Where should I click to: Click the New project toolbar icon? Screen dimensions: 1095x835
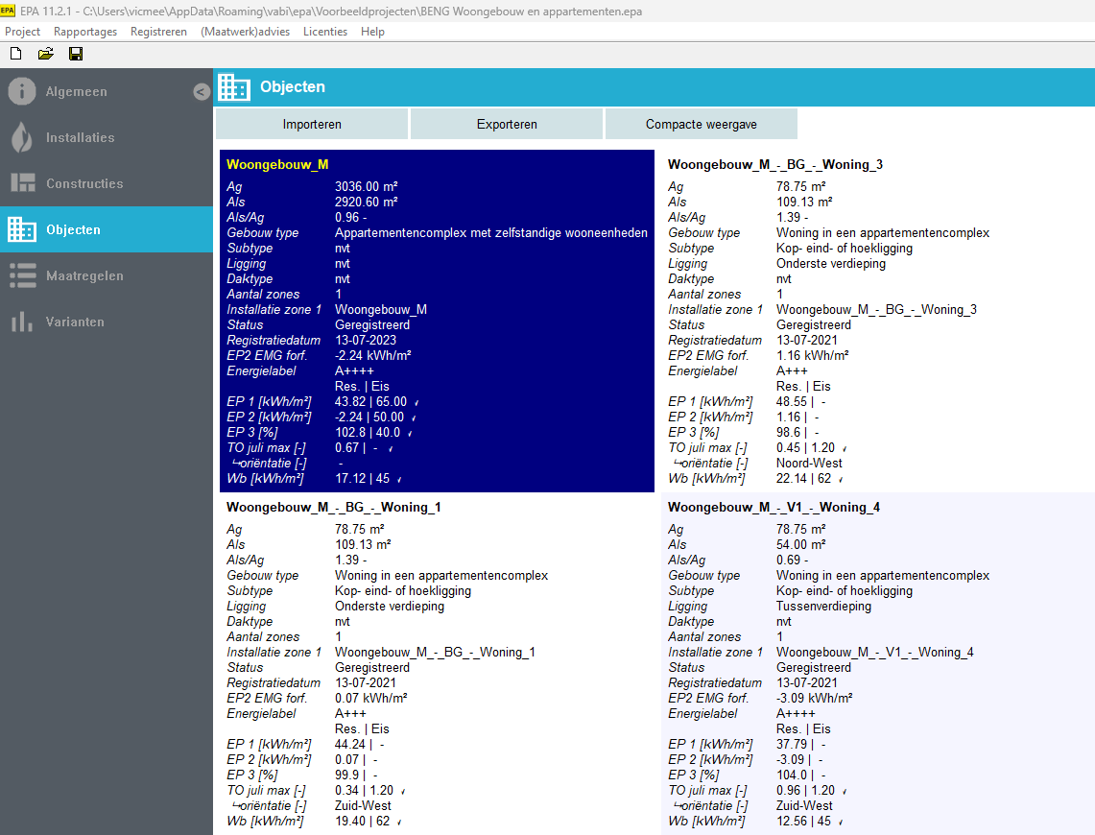[x=15, y=54]
